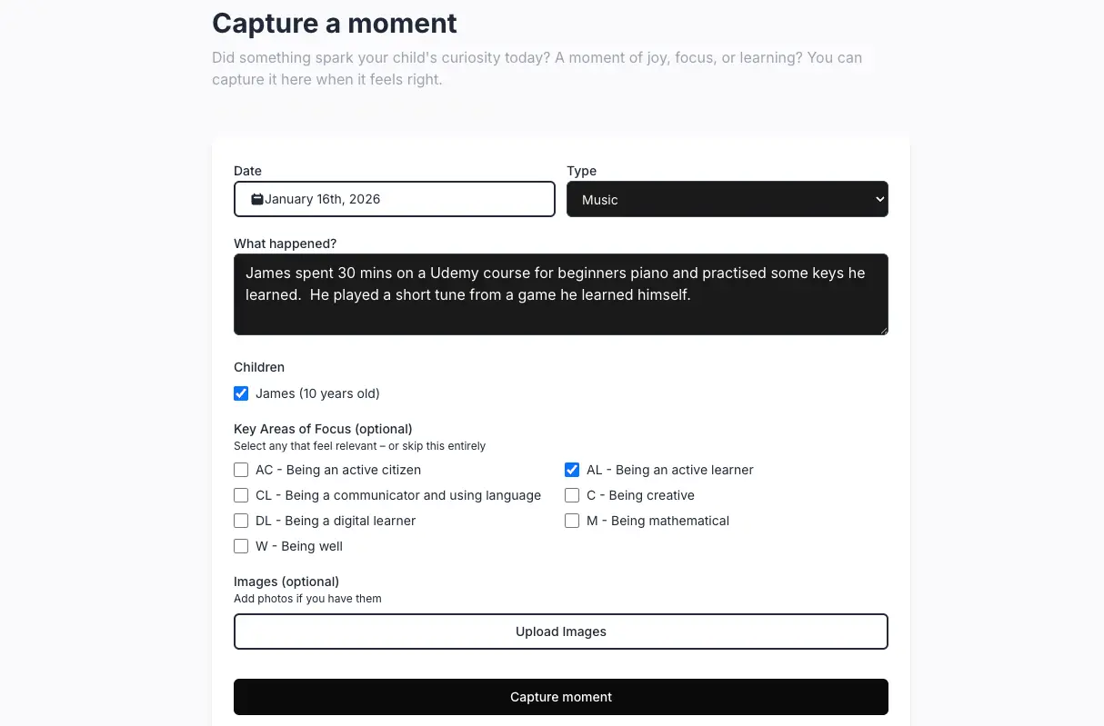Check "CL - Being a communicator and using language"

coord(241,495)
